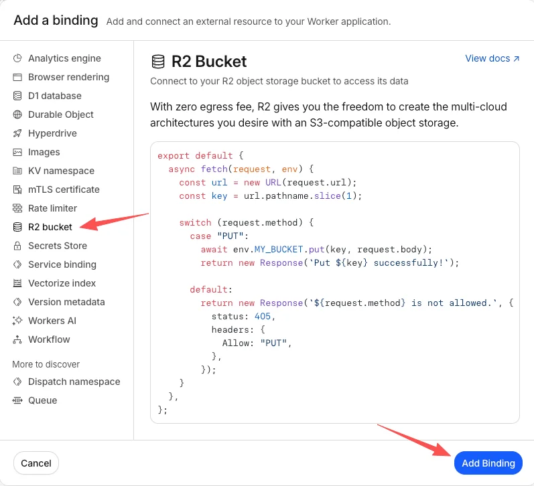Click the Queue icon
Screen dimensions: 534x486
tap(17, 400)
